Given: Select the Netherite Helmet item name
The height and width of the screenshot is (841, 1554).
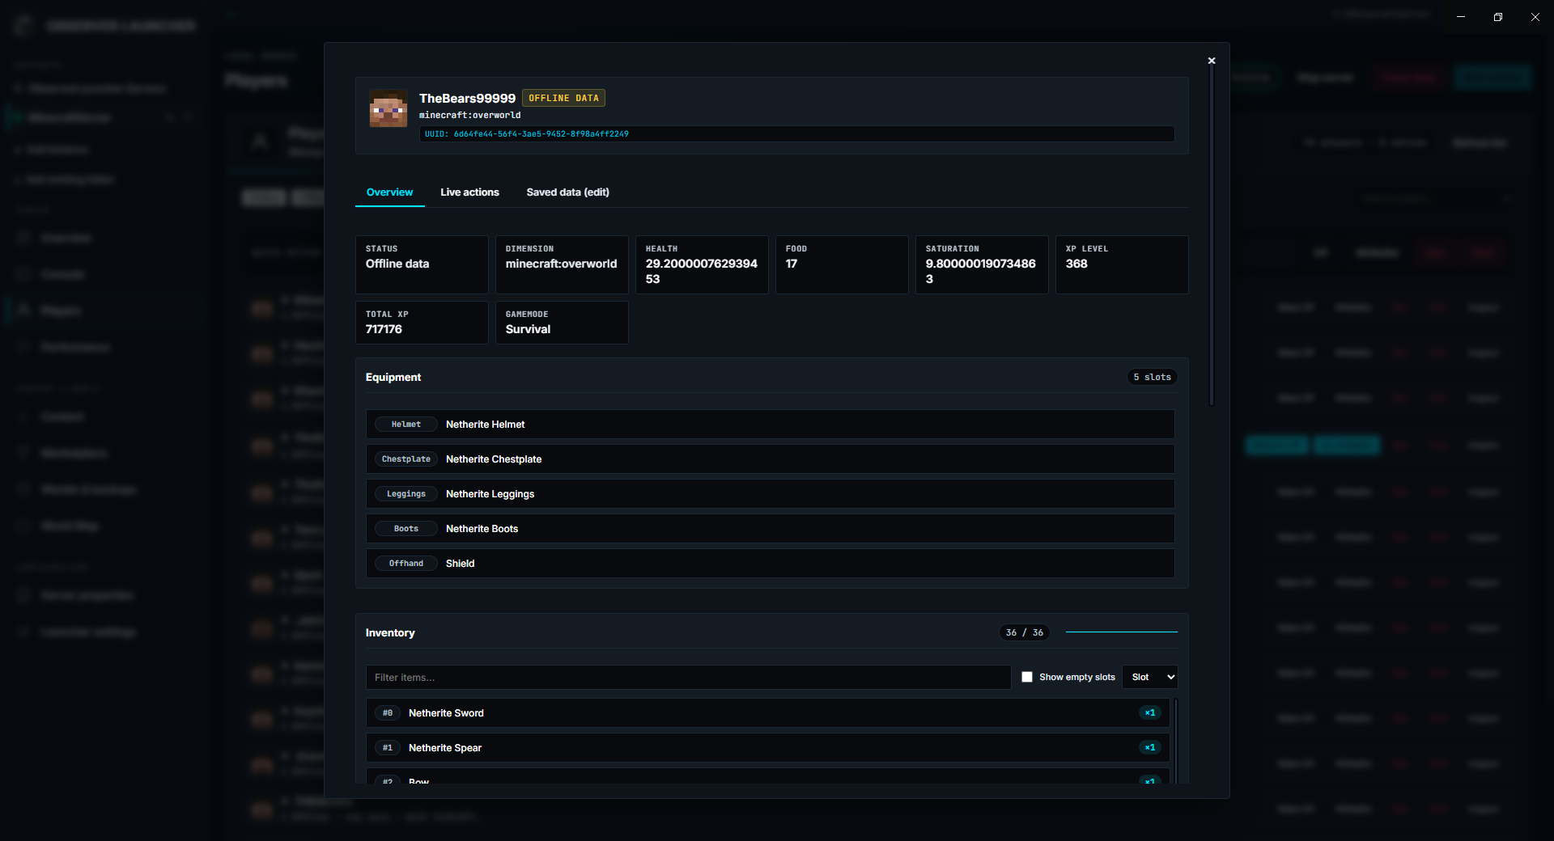Looking at the screenshot, I should pyautogui.click(x=485, y=425).
